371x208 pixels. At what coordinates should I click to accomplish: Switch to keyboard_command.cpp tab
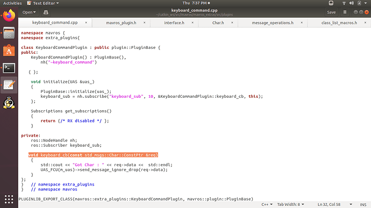(x=55, y=23)
